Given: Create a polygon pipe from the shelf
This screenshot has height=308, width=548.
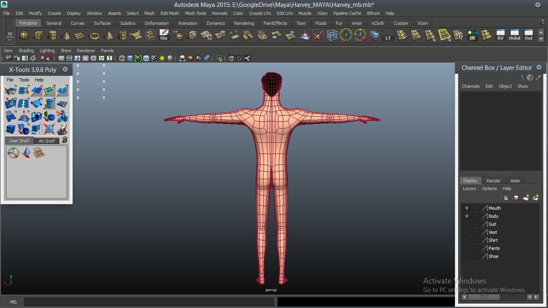Looking at the screenshot, I should 122,35.
